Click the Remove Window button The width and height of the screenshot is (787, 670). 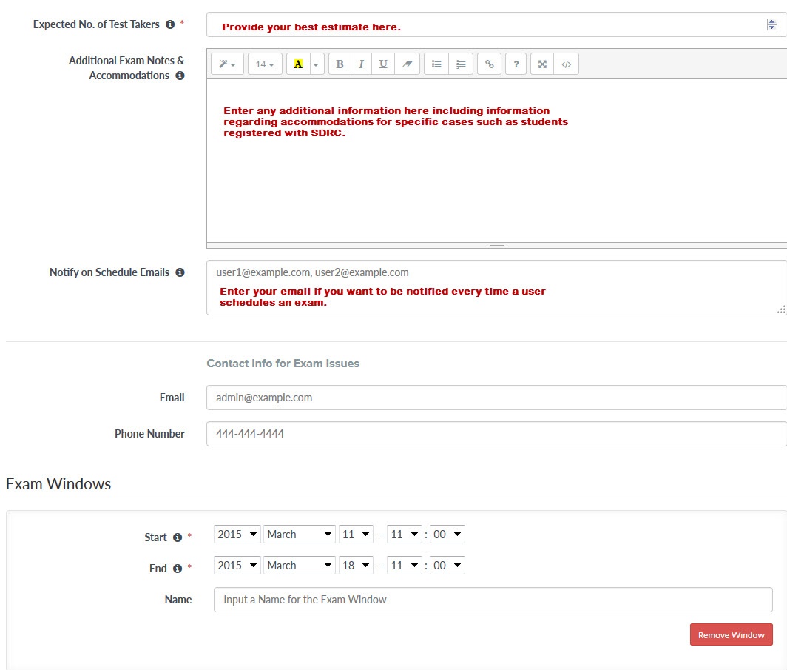[731, 635]
